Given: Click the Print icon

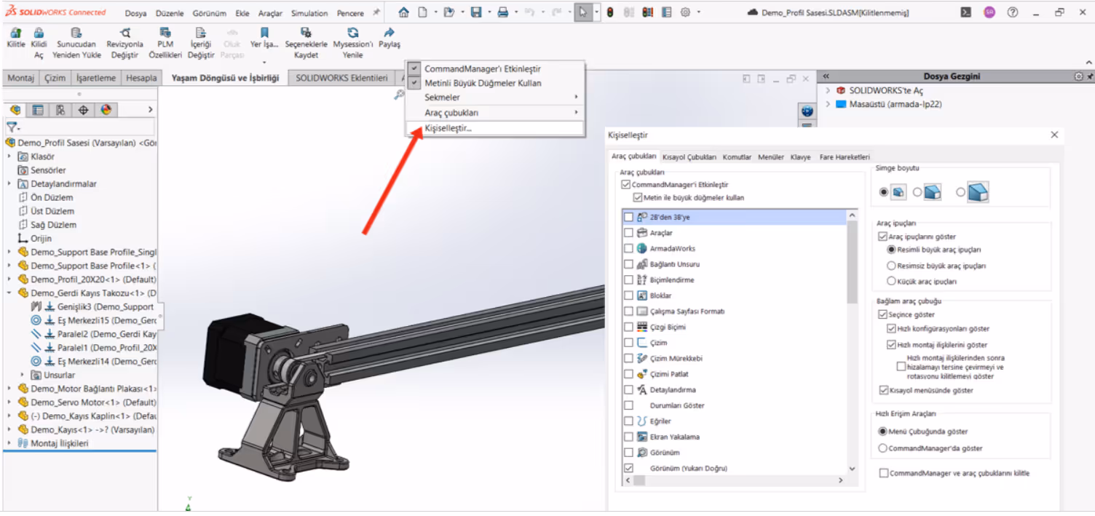Looking at the screenshot, I should [502, 12].
